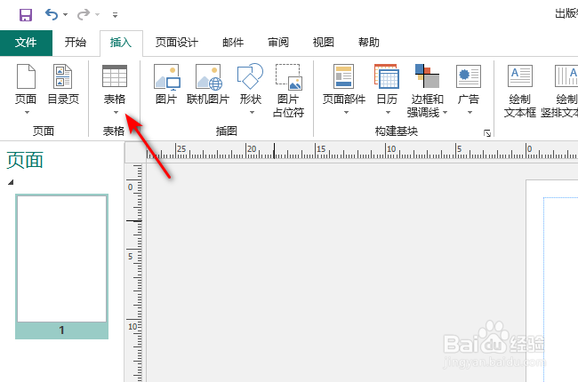This screenshot has width=578, height=382.
Task: Open the undo history dropdown arrow
Action: [65, 15]
